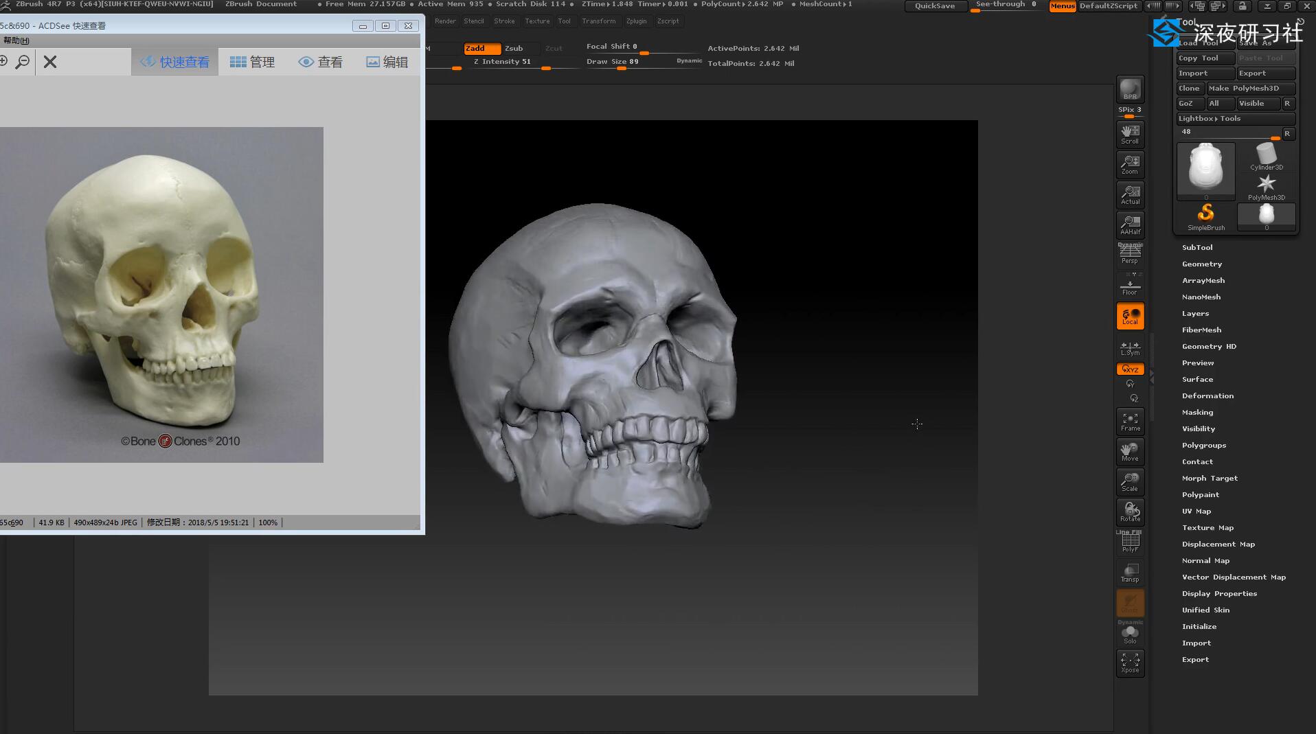This screenshot has width=1316, height=734.
Task: Expand the Geometry section
Action: pos(1201,264)
